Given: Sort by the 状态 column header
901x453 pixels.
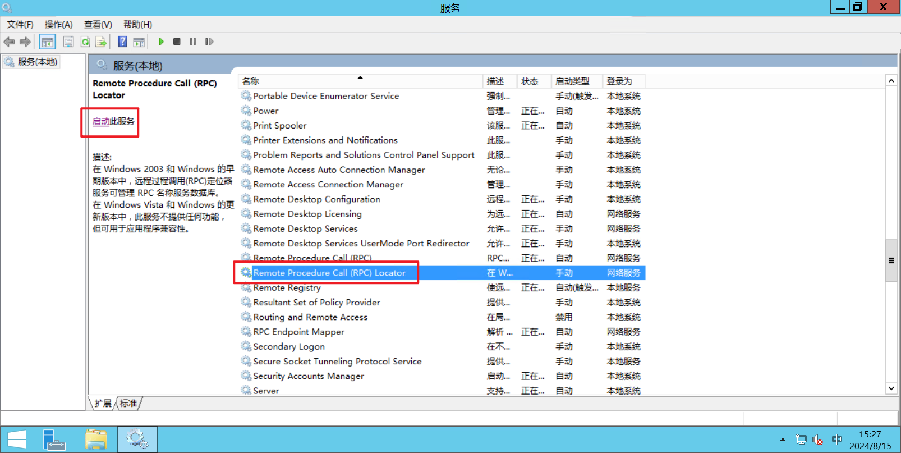Looking at the screenshot, I should tap(534, 81).
